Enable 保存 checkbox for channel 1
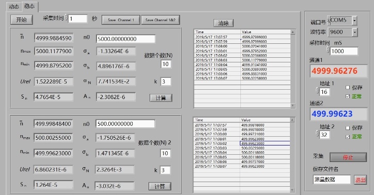Image resolution: width=374 pixels, height=195 pixels. 348,88
